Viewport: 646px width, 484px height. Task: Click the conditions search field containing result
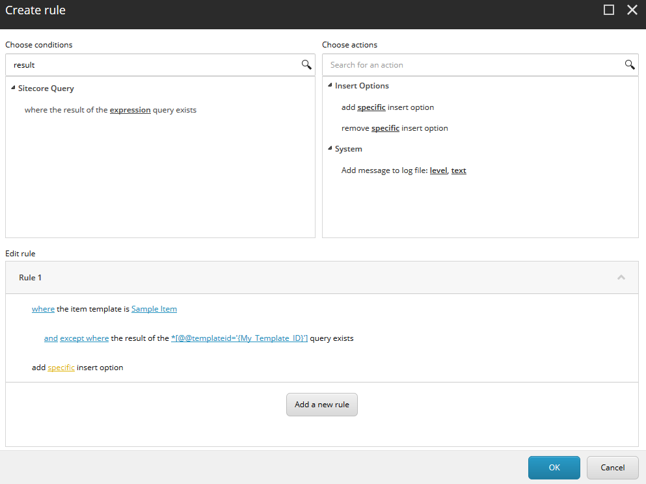point(150,64)
